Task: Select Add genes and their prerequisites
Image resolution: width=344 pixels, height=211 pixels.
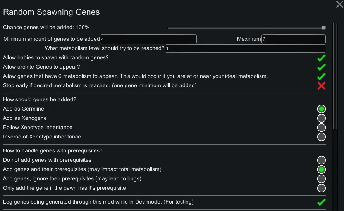Action: [x=321, y=169]
